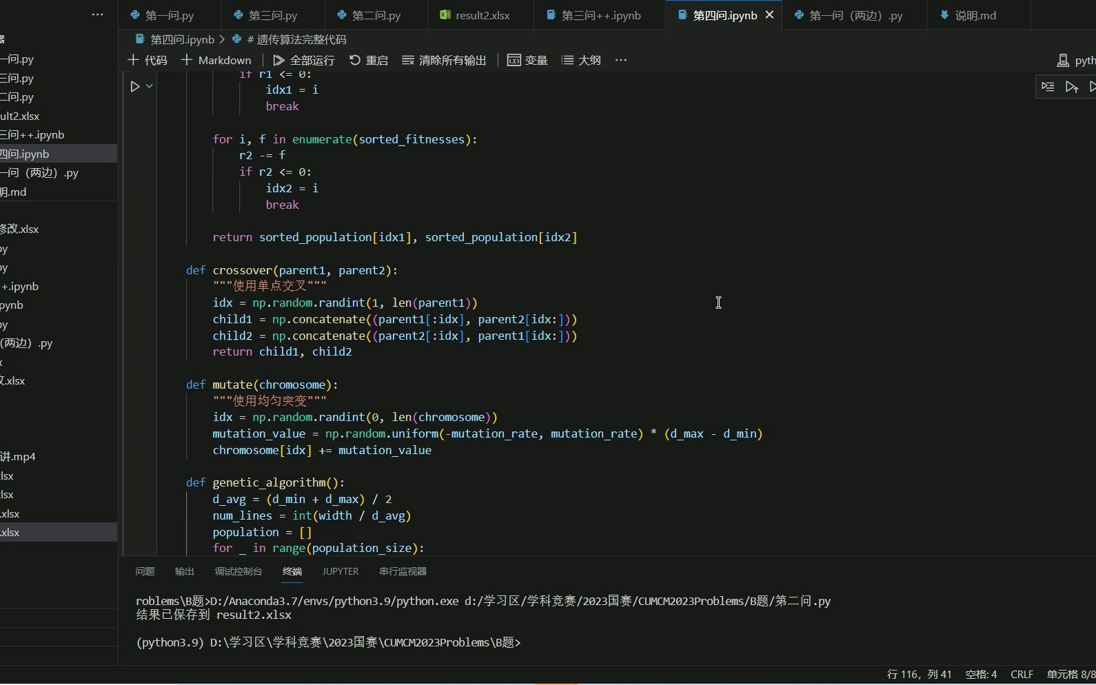The image size is (1096, 685).
Task: Open the JUPYTER panel tab
Action: click(x=341, y=571)
